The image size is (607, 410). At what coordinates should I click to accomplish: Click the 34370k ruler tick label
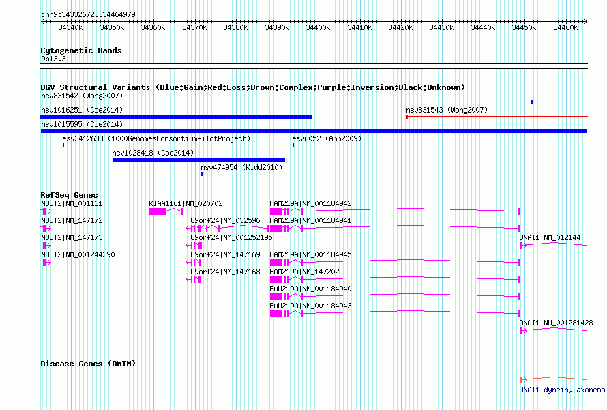click(x=194, y=27)
